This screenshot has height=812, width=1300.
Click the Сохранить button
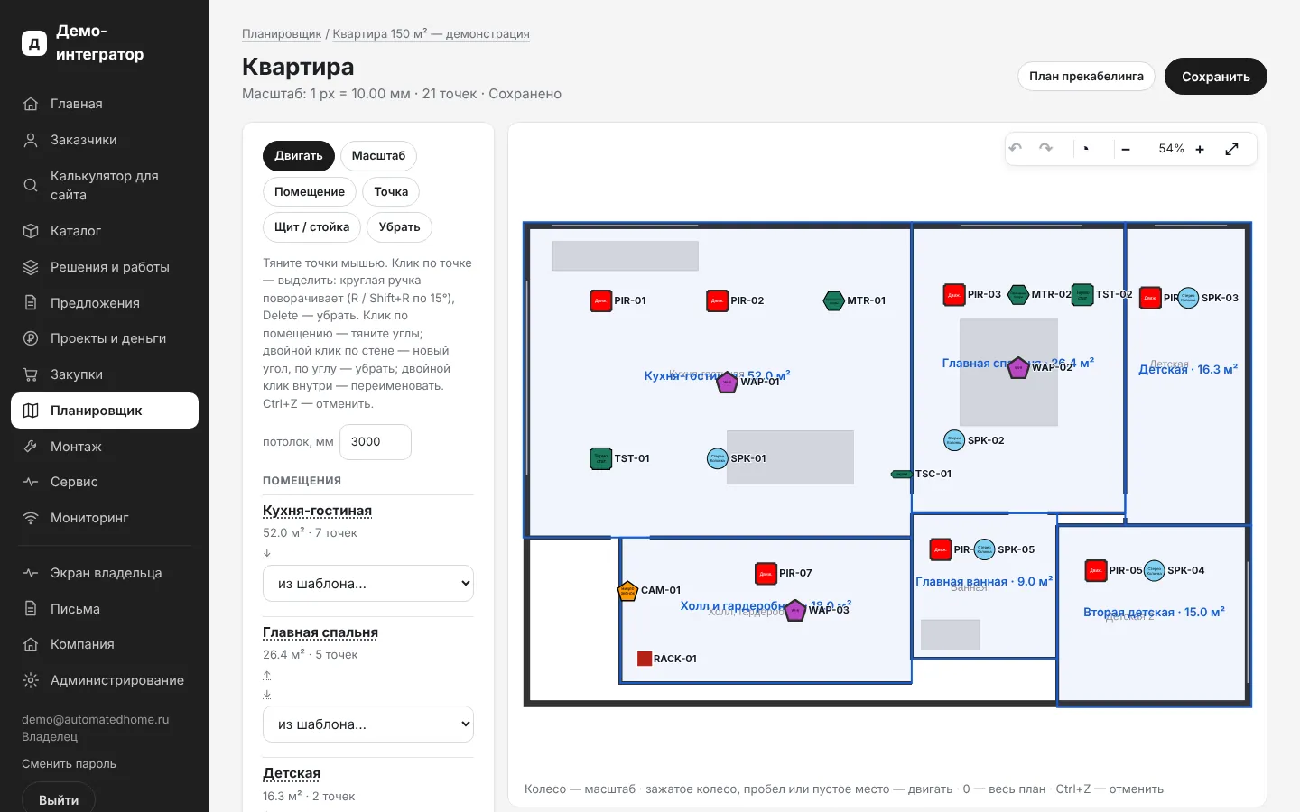(x=1216, y=77)
